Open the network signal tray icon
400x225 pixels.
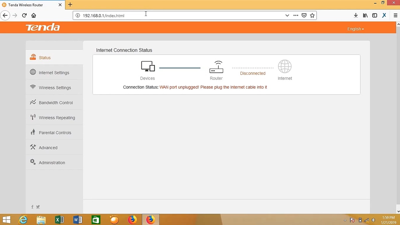click(366, 220)
